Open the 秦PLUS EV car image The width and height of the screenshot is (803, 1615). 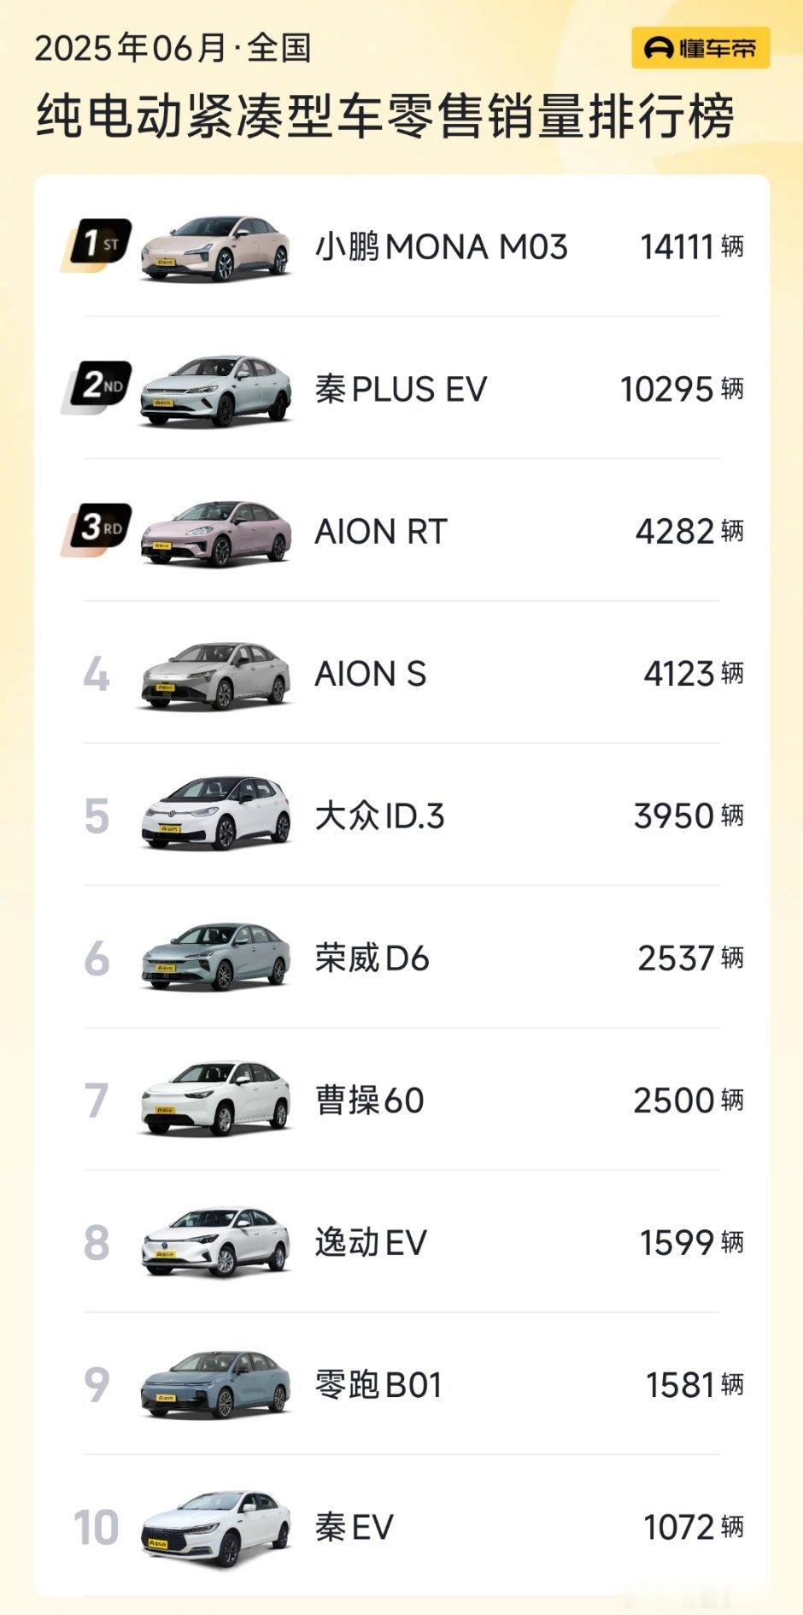(215, 390)
